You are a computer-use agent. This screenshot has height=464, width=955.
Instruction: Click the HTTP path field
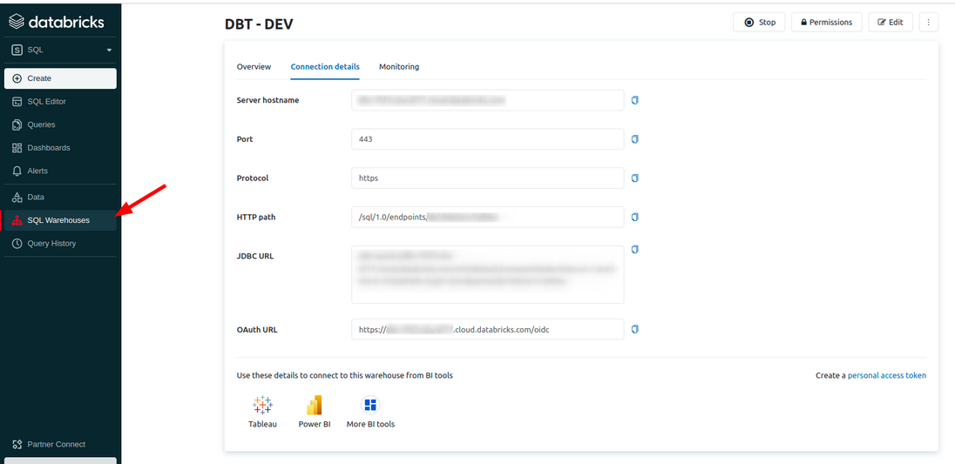tap(488, 217)
